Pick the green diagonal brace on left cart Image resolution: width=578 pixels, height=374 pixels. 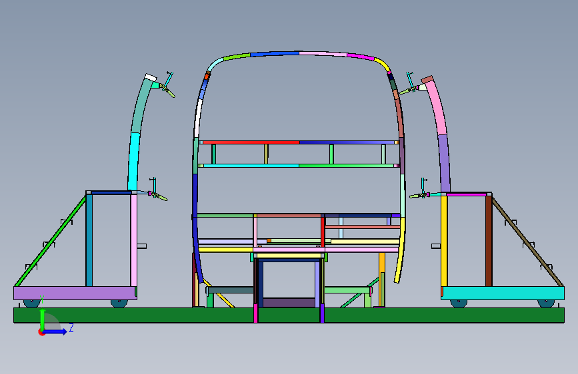pos(51,242)
